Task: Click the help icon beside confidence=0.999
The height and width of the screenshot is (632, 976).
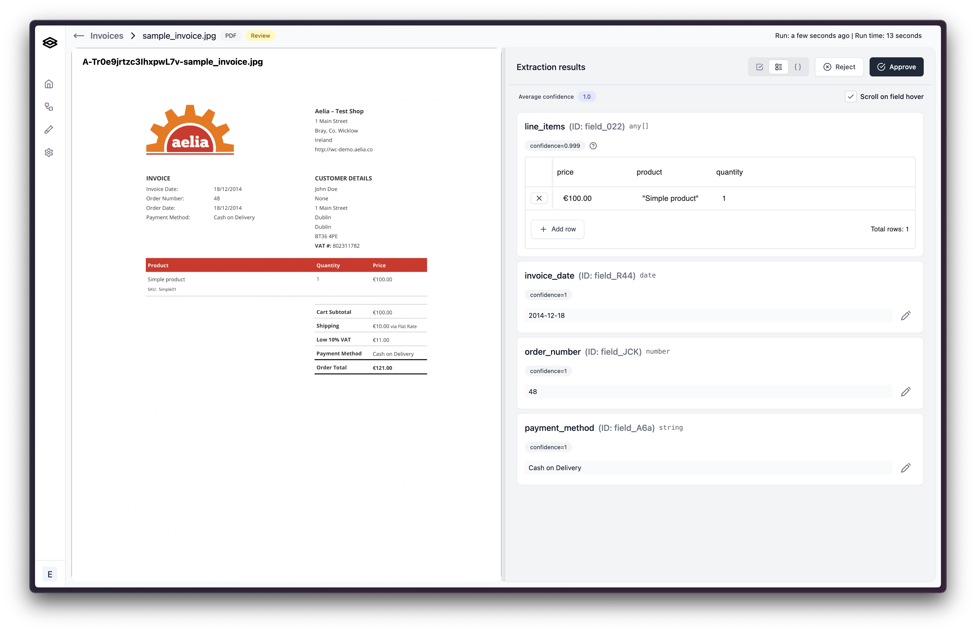Action: point(593,146)
